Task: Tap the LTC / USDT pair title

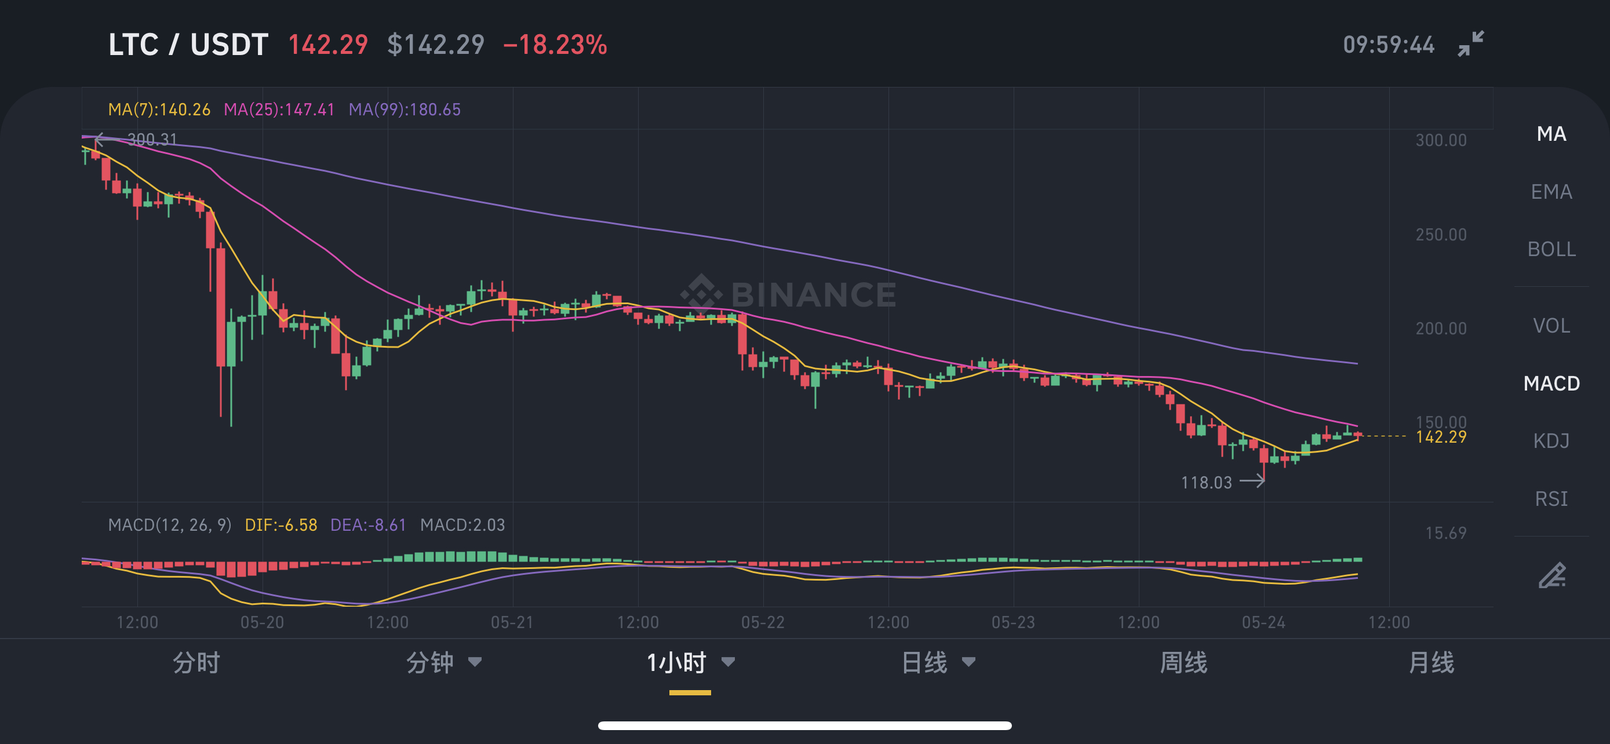Action: (188, 45)
